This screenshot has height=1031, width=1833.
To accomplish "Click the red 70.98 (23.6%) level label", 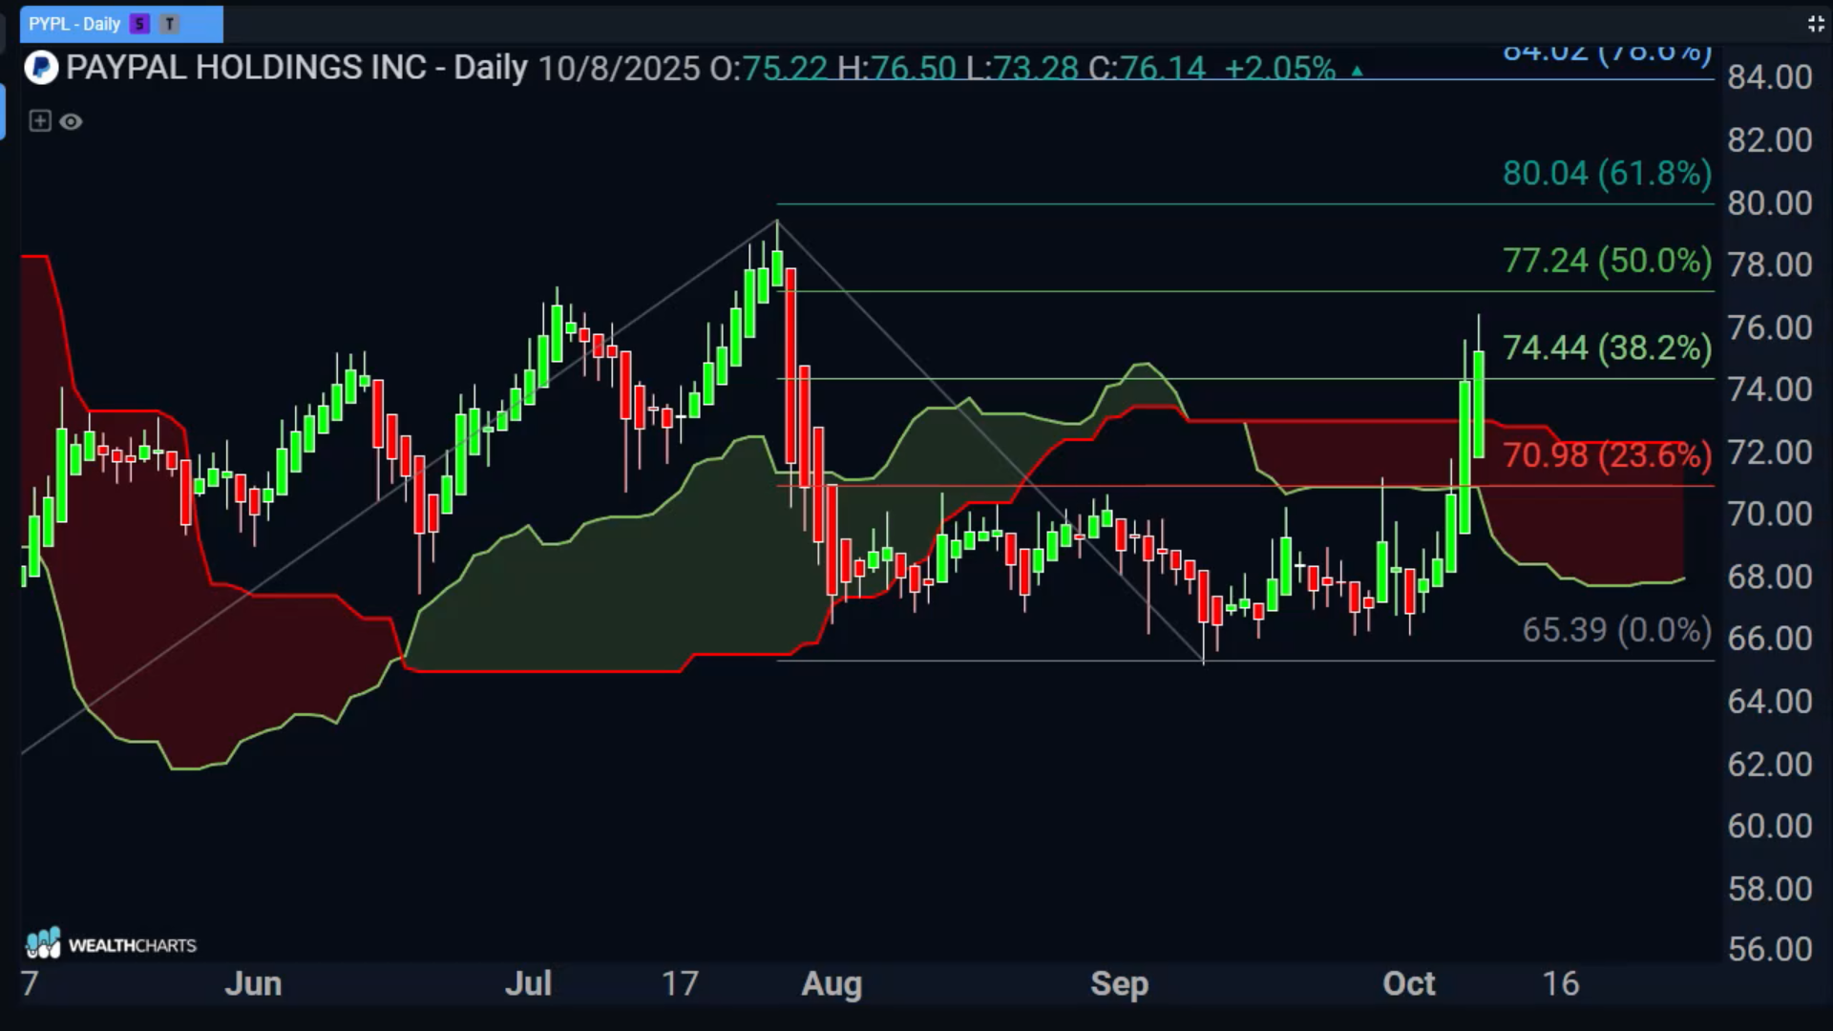I will point(1607,455).
